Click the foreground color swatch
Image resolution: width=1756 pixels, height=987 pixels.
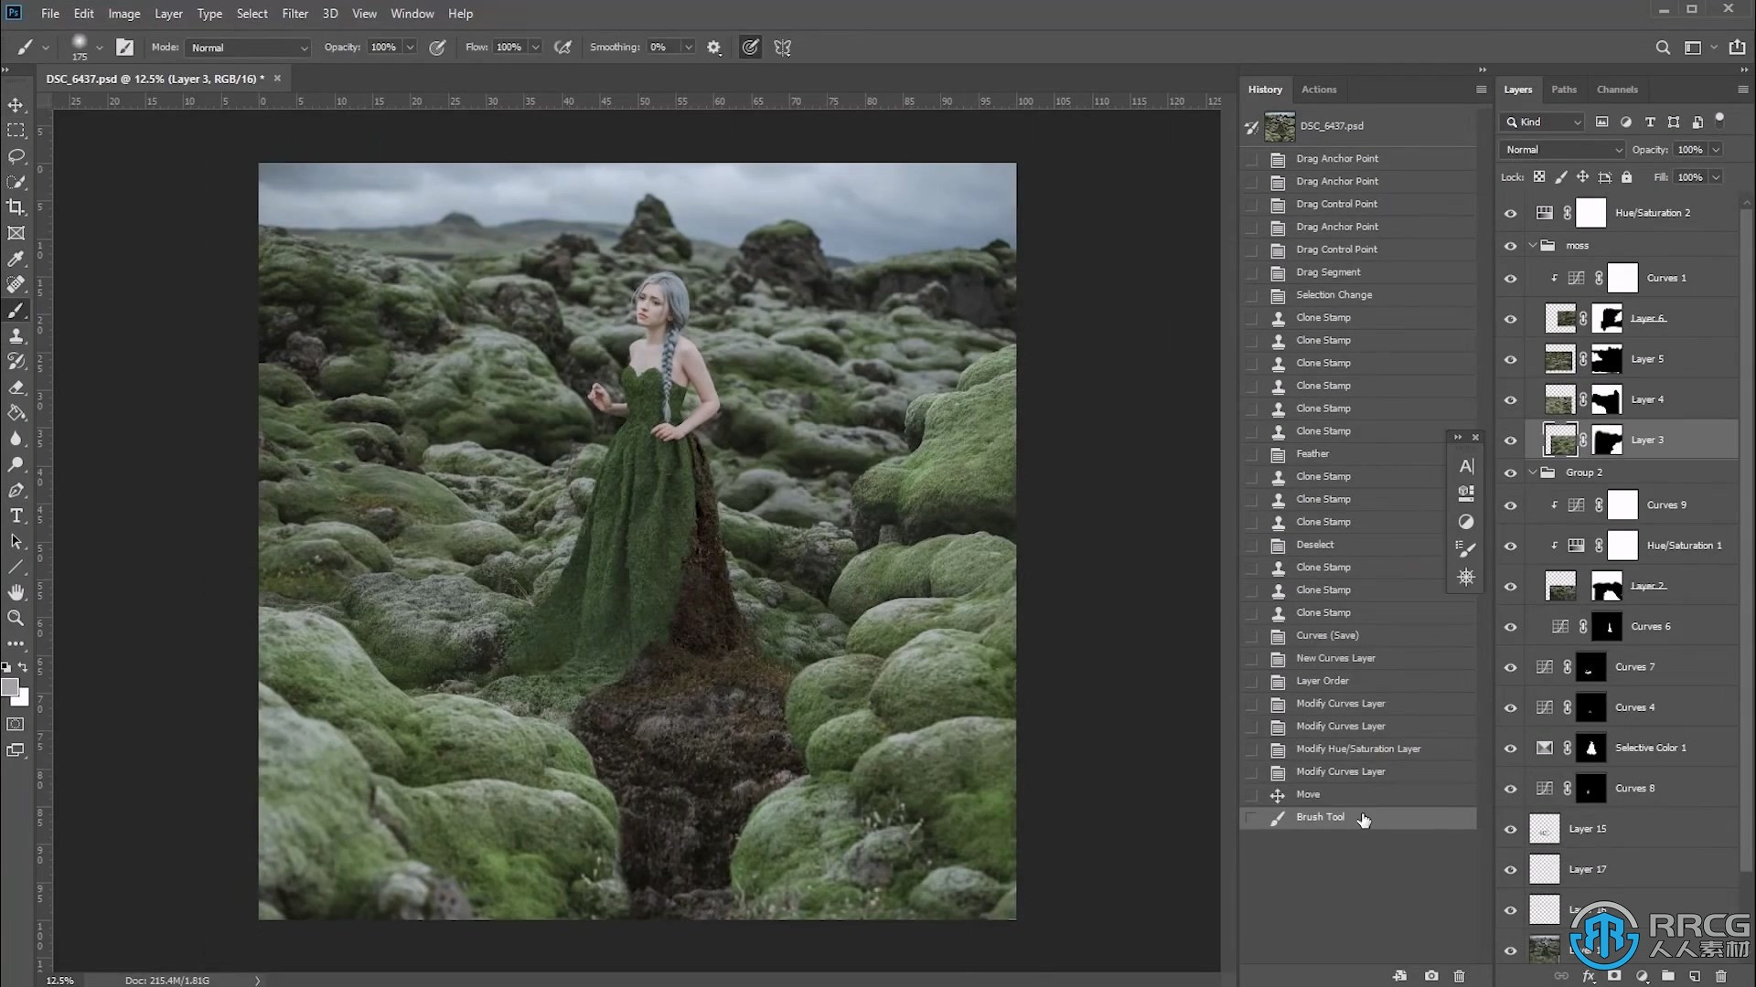coord(9,687)
